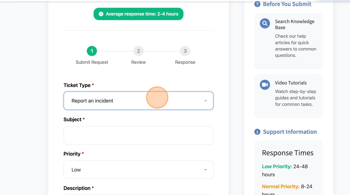The image size is (350, 195).
Task: Click the clock icon in response time badge
Action: pyautogui.click(x=101, y=14)
